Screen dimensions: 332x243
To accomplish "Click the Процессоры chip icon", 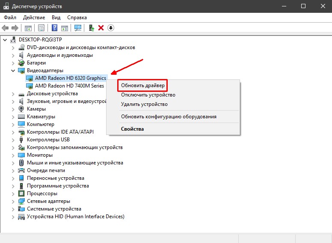I will tap(21, 193).
